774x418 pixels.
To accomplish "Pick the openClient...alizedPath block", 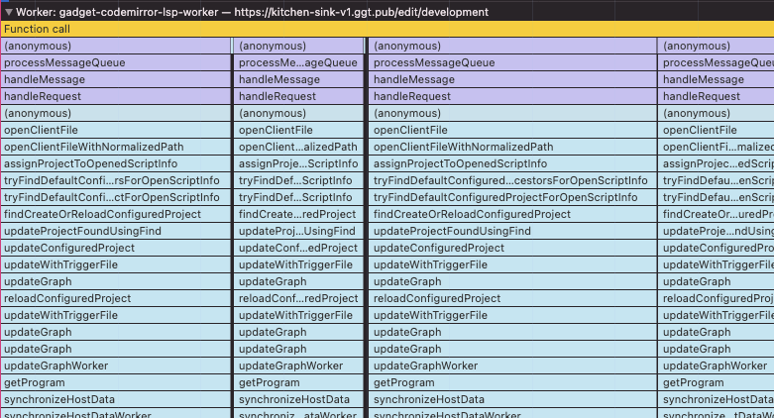I will (x=298, y=147).
